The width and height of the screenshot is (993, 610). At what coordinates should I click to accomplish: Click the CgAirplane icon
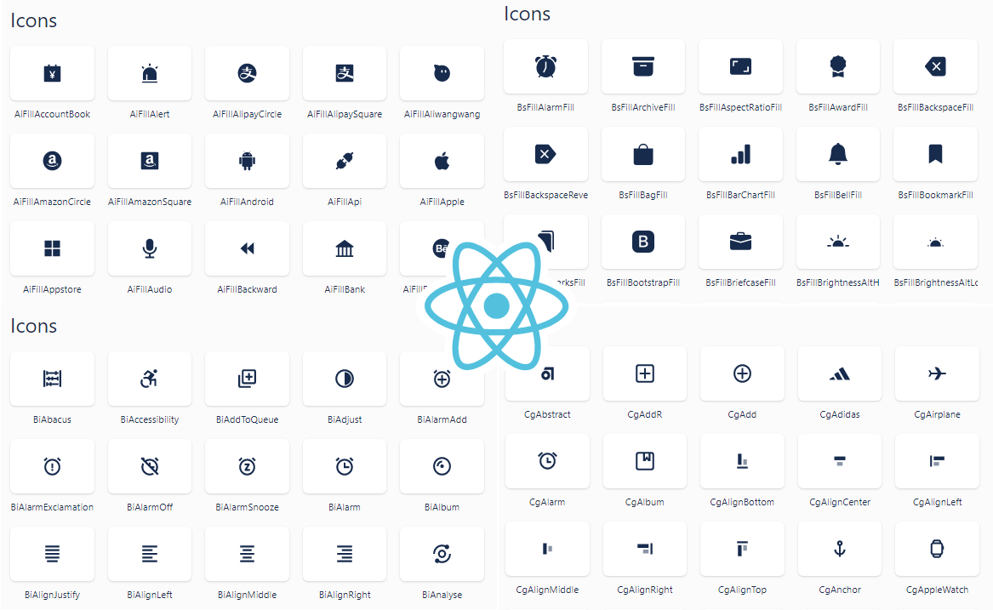tap(937, 373)
